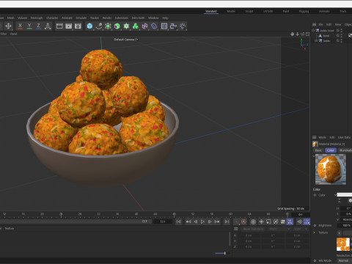Image resolution: width=352 pixels, height=264 pixels.
Task: Click the MoGraph Cloner gear icon
Action: [x=126, y=26]
